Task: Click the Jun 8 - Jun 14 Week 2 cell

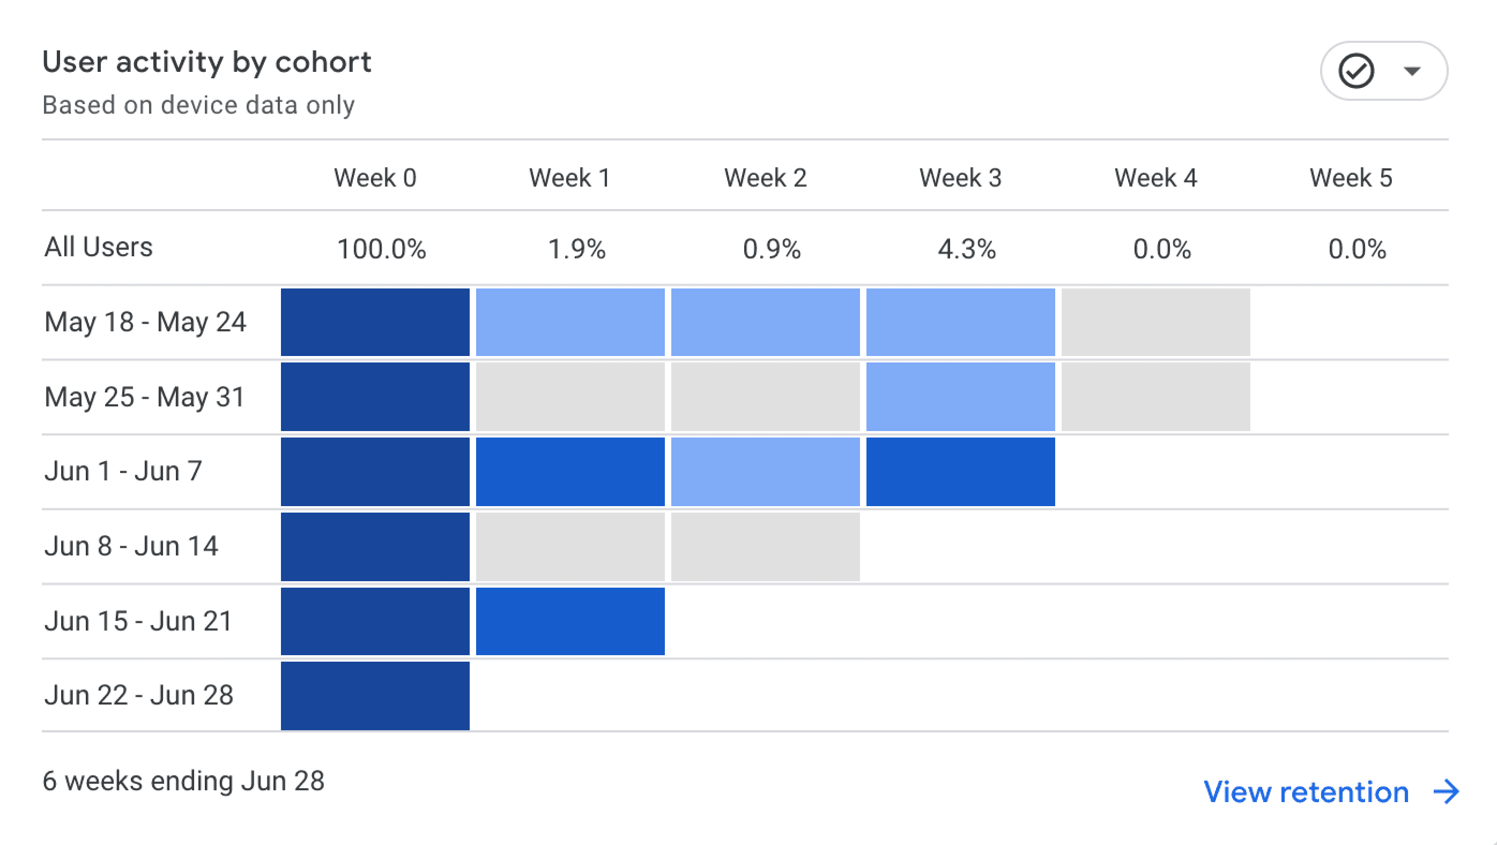Action: pyautogui.click(x=765, y=546)
